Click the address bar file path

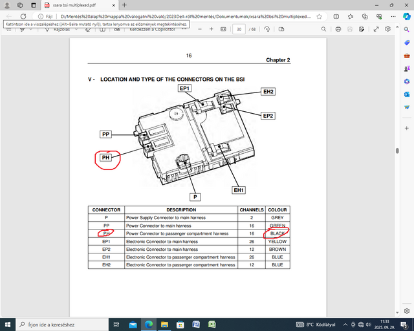coord(194,17)
